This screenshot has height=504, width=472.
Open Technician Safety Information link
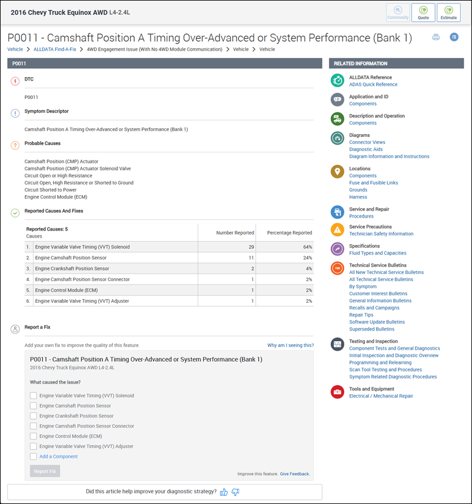(381, 233)
